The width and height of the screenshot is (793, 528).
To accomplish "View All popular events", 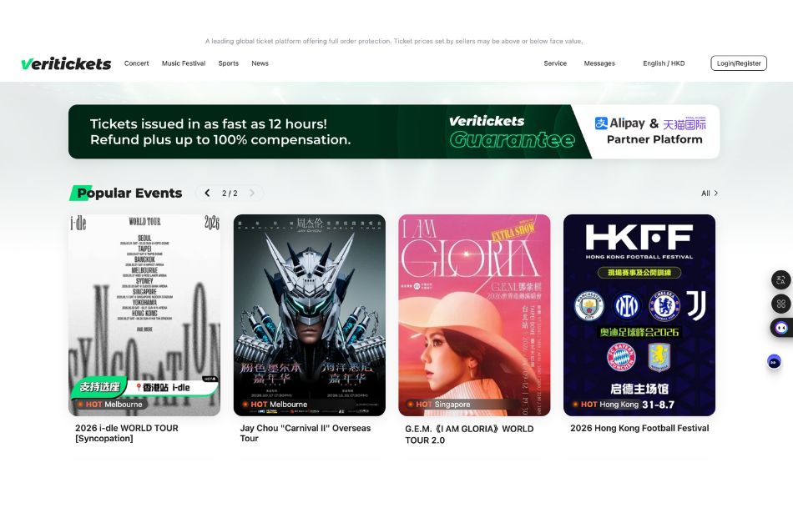I will point(710,193).
